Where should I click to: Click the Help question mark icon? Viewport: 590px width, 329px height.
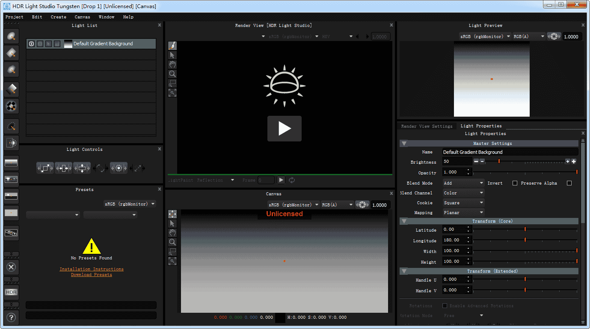(11, 317)
